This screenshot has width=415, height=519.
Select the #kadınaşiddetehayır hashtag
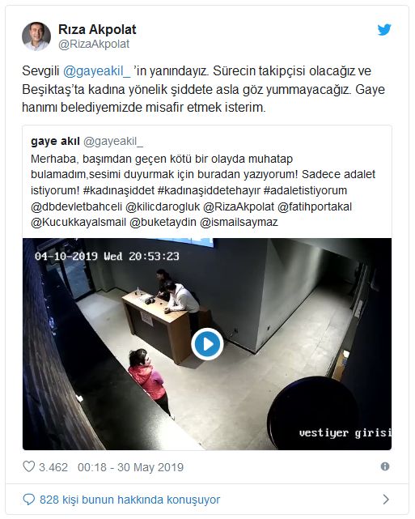(209, 190)
